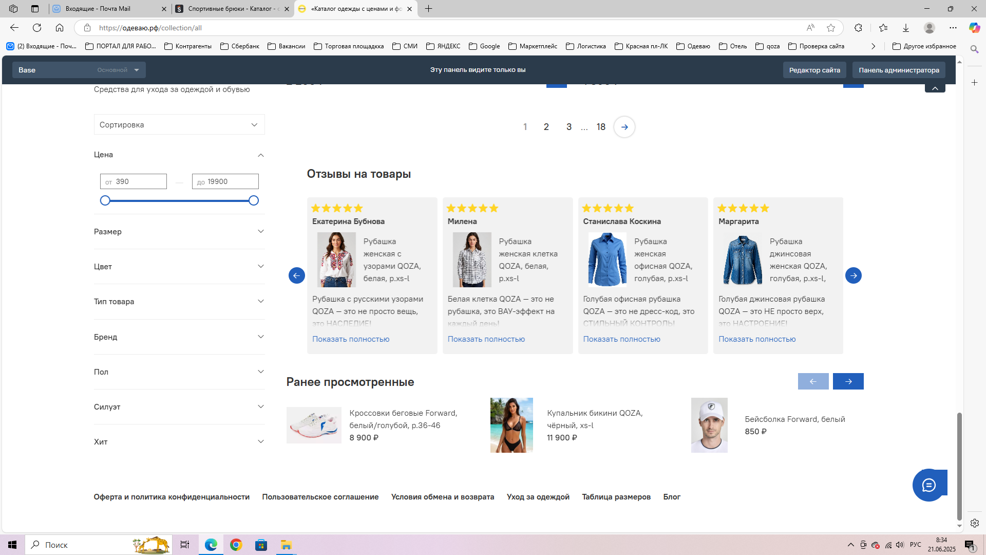Screen dimensions: 986x555
Task: Open the browser home page
Action: pos(60,28)
